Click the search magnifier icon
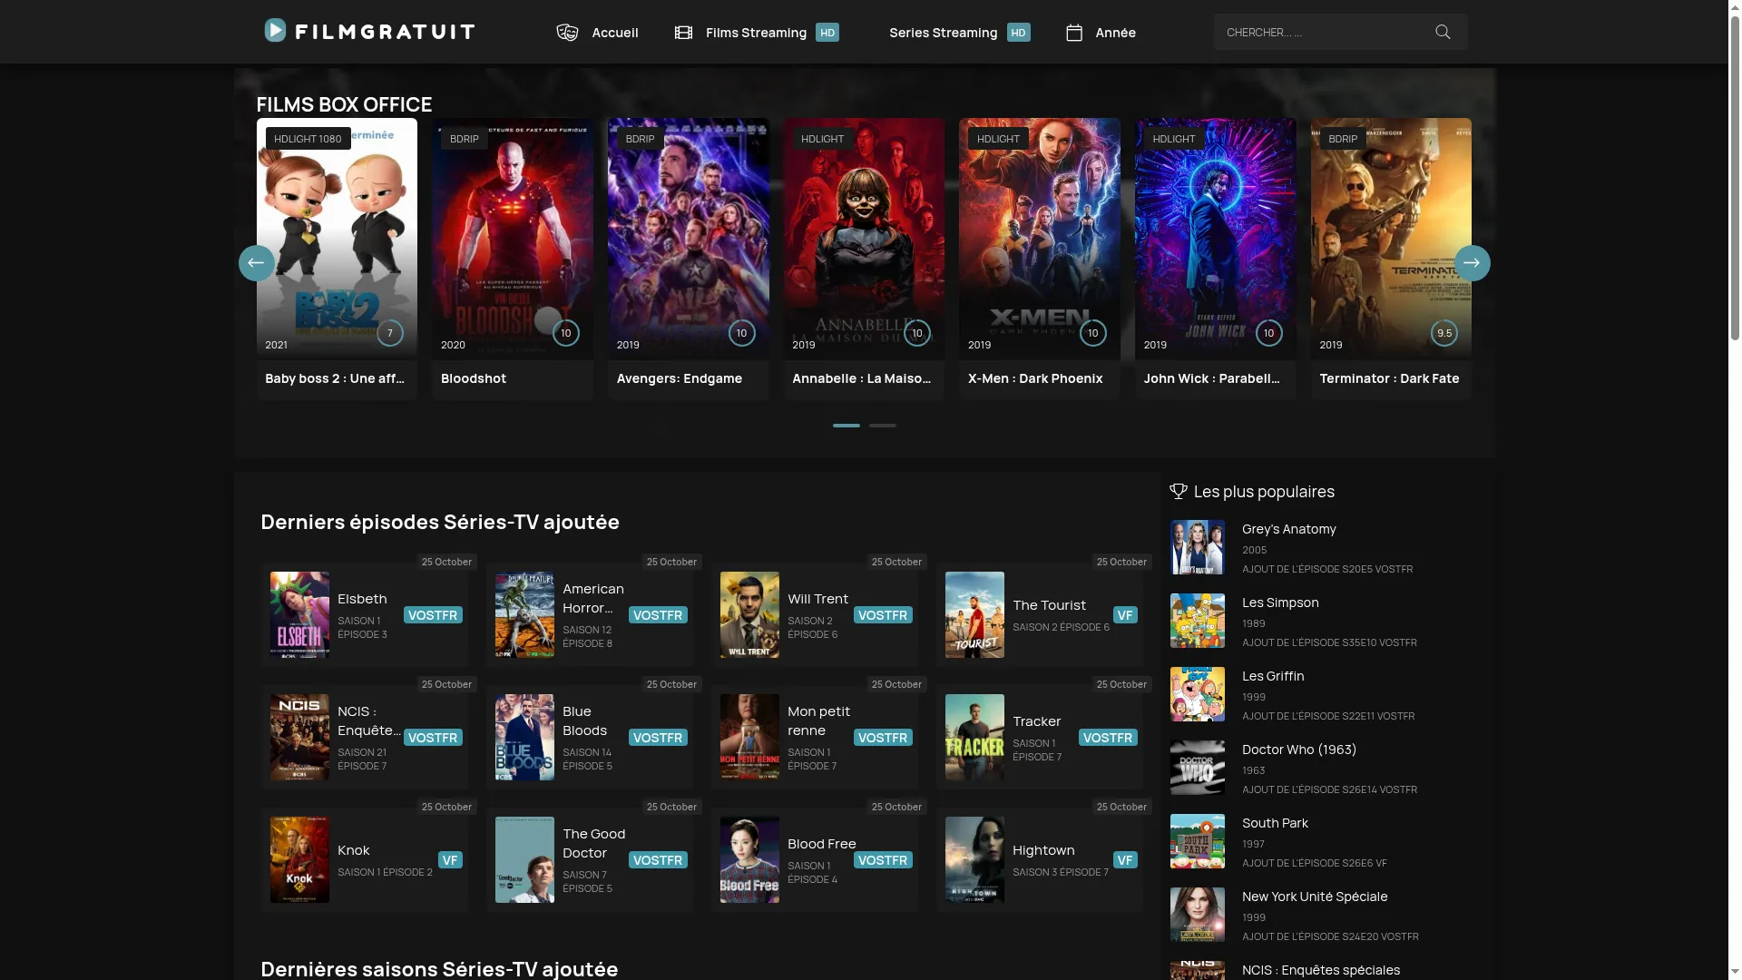 point(1443,32)
